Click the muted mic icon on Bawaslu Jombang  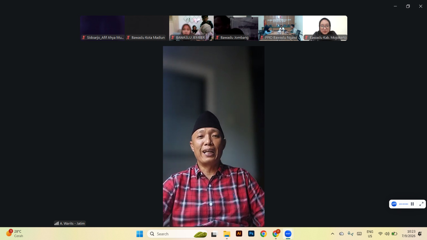pos(218,37)
